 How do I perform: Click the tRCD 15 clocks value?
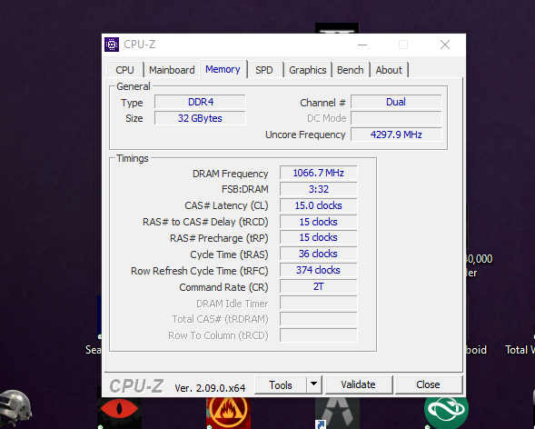coord(319,222)
